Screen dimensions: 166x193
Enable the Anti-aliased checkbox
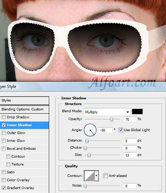[105, 175]
